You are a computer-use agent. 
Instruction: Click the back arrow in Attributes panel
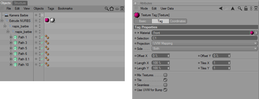pos(221,9)
